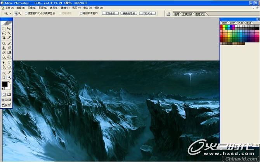Select the Blur tool
The image size is (260, 162).
[4, 57]
